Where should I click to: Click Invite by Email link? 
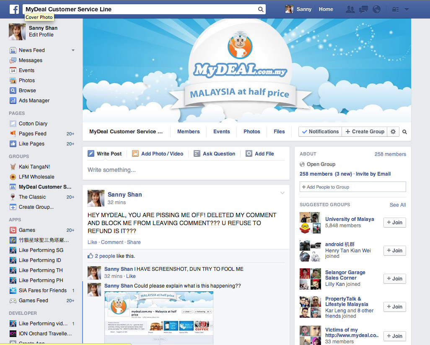373,174
